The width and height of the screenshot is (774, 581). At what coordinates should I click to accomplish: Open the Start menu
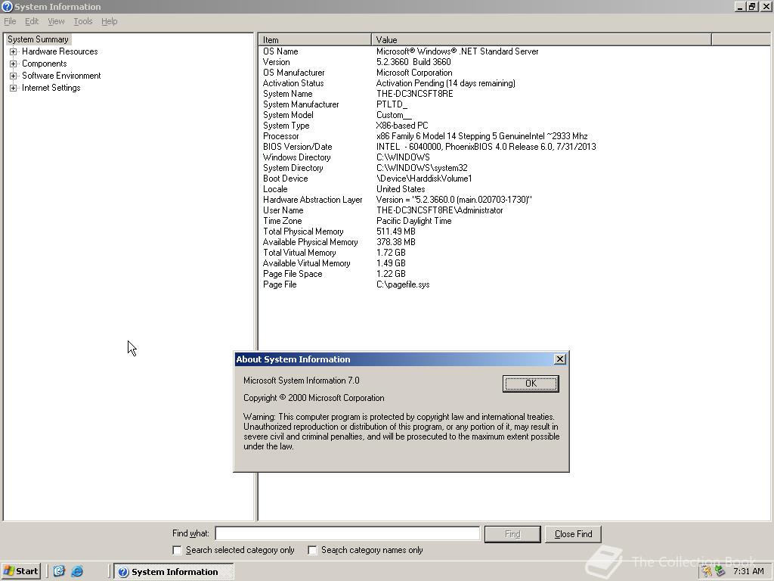20,571
